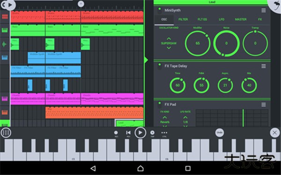Click the Async knob showing 21
Image resolution: width=281 pixels, height=175 pixels.
[225, 85]
